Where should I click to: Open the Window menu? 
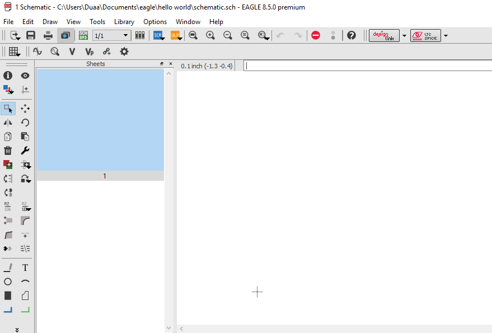pos(188,22)
